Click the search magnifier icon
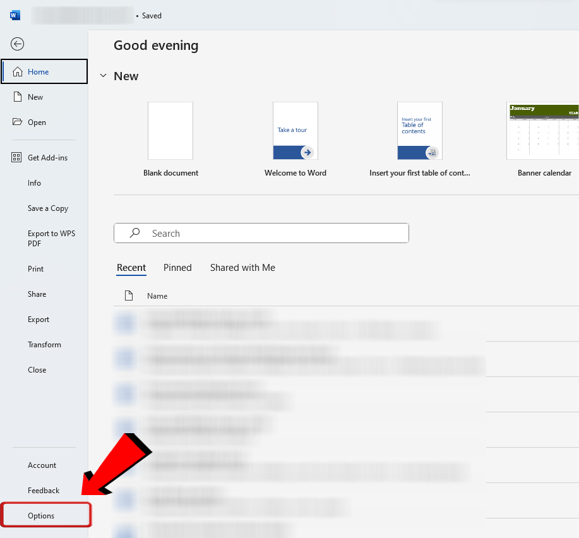579x538 pixels. coord(134,233)
